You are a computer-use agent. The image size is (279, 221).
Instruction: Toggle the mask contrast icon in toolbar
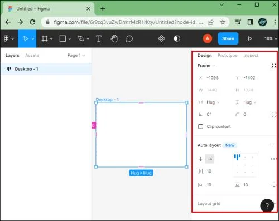point(177,38)
